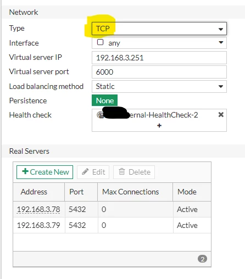245x279 pixels.
Task: Click the trash icon on Delete
Action: click(122, 172)
